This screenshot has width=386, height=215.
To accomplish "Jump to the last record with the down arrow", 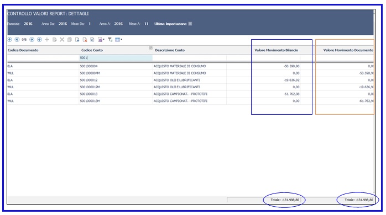I will 39,40.
